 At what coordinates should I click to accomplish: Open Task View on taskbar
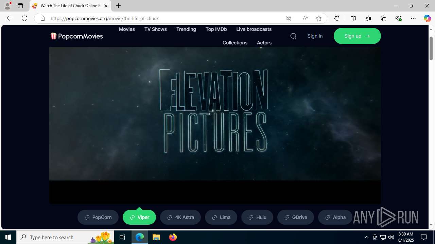(122, 237)
